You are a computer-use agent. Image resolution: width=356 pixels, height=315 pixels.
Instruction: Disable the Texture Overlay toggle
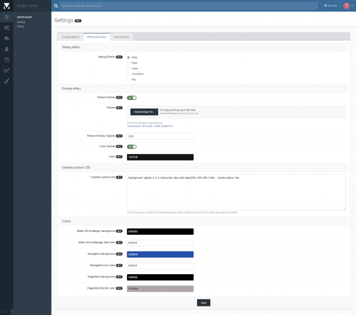[x=131, y=97]
